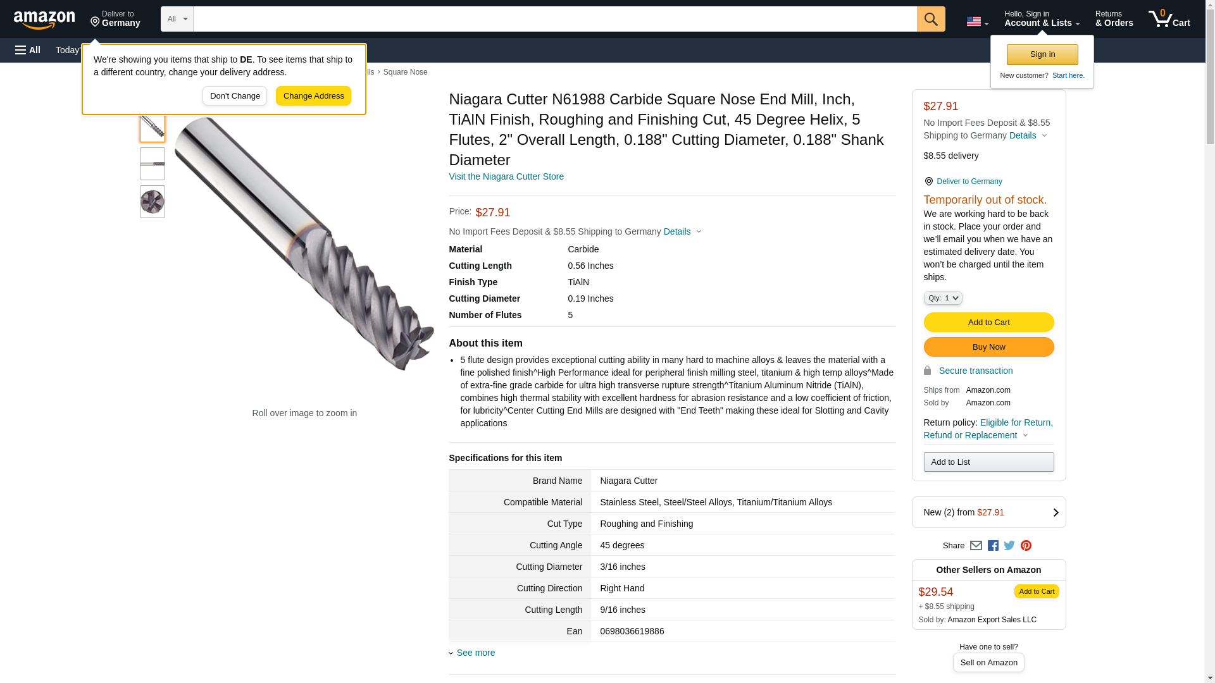Open the All search category dropdown
Screen dimensions: 1215x683
(177, 19)
